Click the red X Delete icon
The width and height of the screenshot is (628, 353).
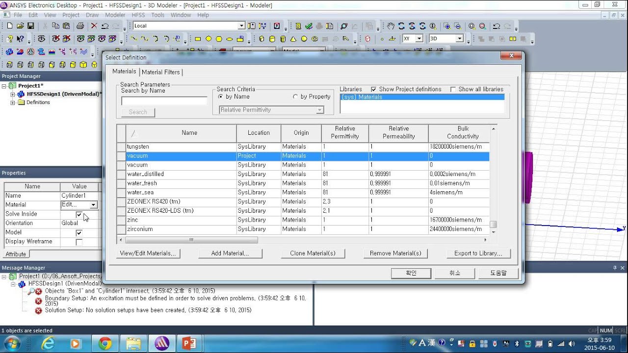(x=94, y=26)
